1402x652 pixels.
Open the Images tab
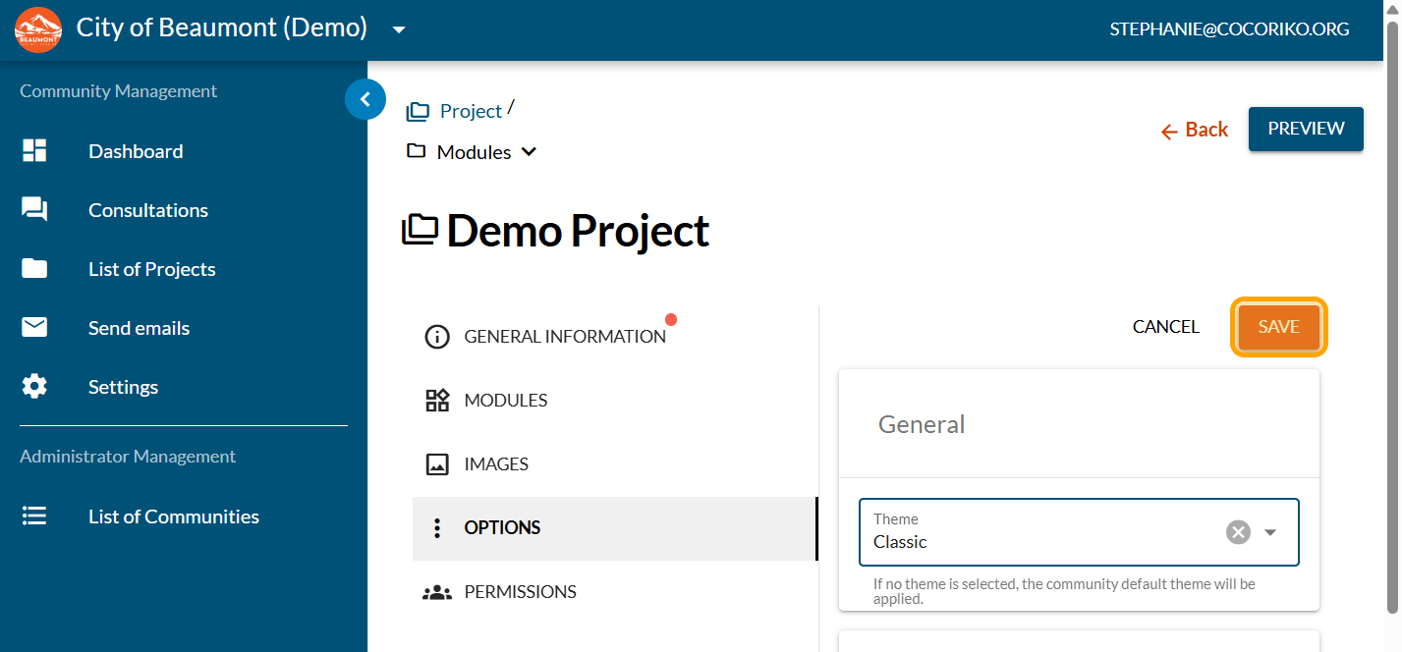point(495,464)
